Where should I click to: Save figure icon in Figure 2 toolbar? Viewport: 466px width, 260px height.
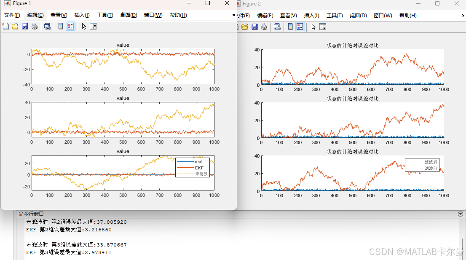click(254, 27)
